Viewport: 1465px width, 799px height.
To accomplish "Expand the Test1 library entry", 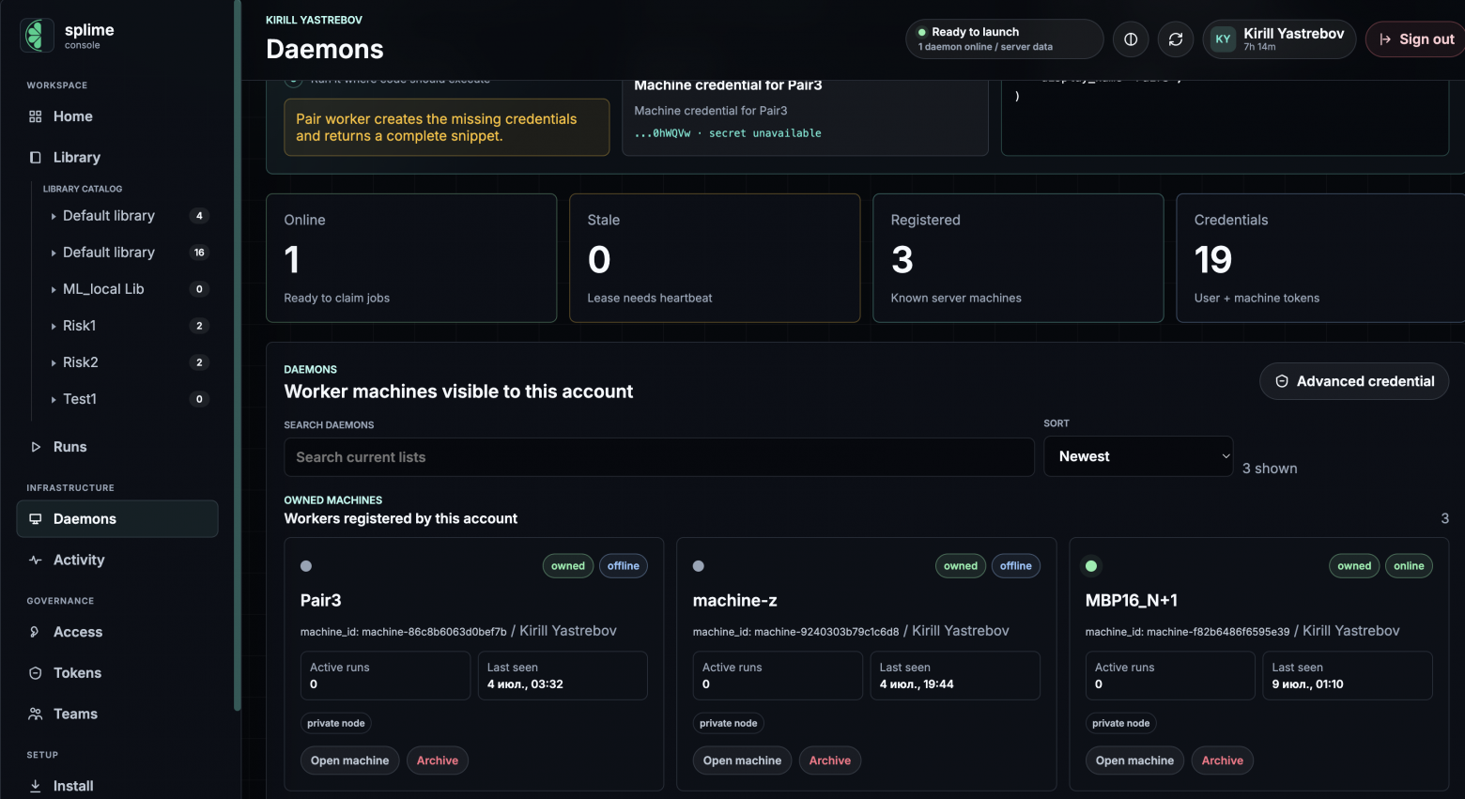I will 54,399.
